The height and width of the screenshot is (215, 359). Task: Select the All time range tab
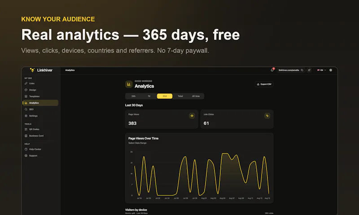(196, 96)
